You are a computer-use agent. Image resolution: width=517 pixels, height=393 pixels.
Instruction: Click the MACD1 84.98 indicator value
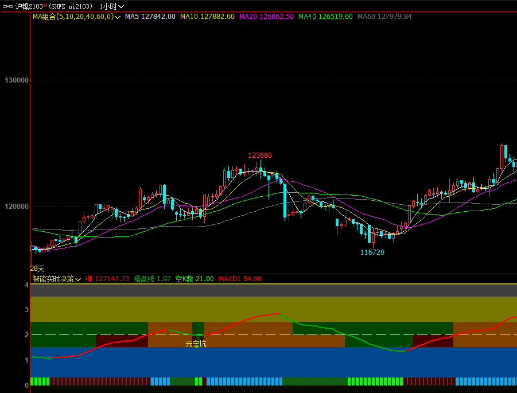(x=240, y=279)
